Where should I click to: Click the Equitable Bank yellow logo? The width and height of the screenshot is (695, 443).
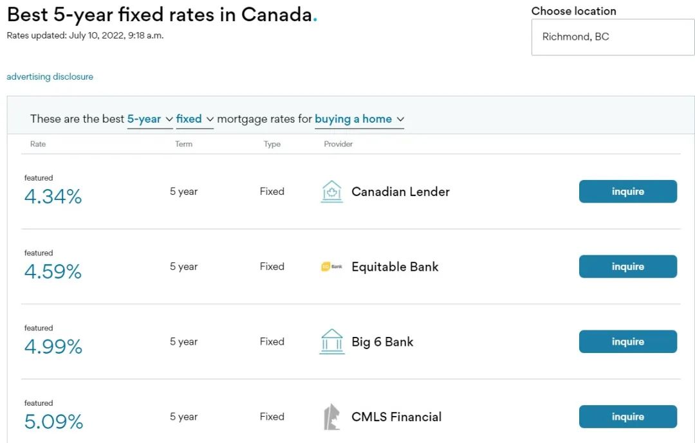[x=331, y=267]
